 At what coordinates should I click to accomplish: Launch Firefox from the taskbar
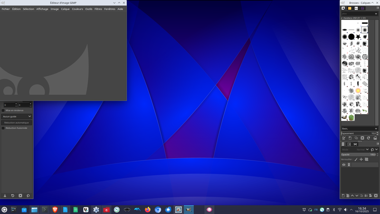pyautogui.click(x=148, y=209)
